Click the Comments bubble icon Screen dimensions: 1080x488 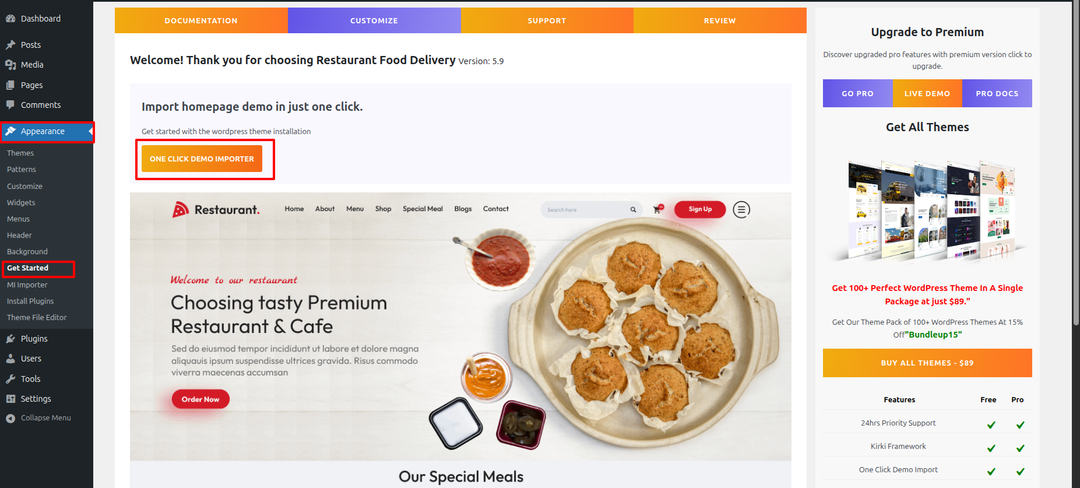[x=10, y=105]
